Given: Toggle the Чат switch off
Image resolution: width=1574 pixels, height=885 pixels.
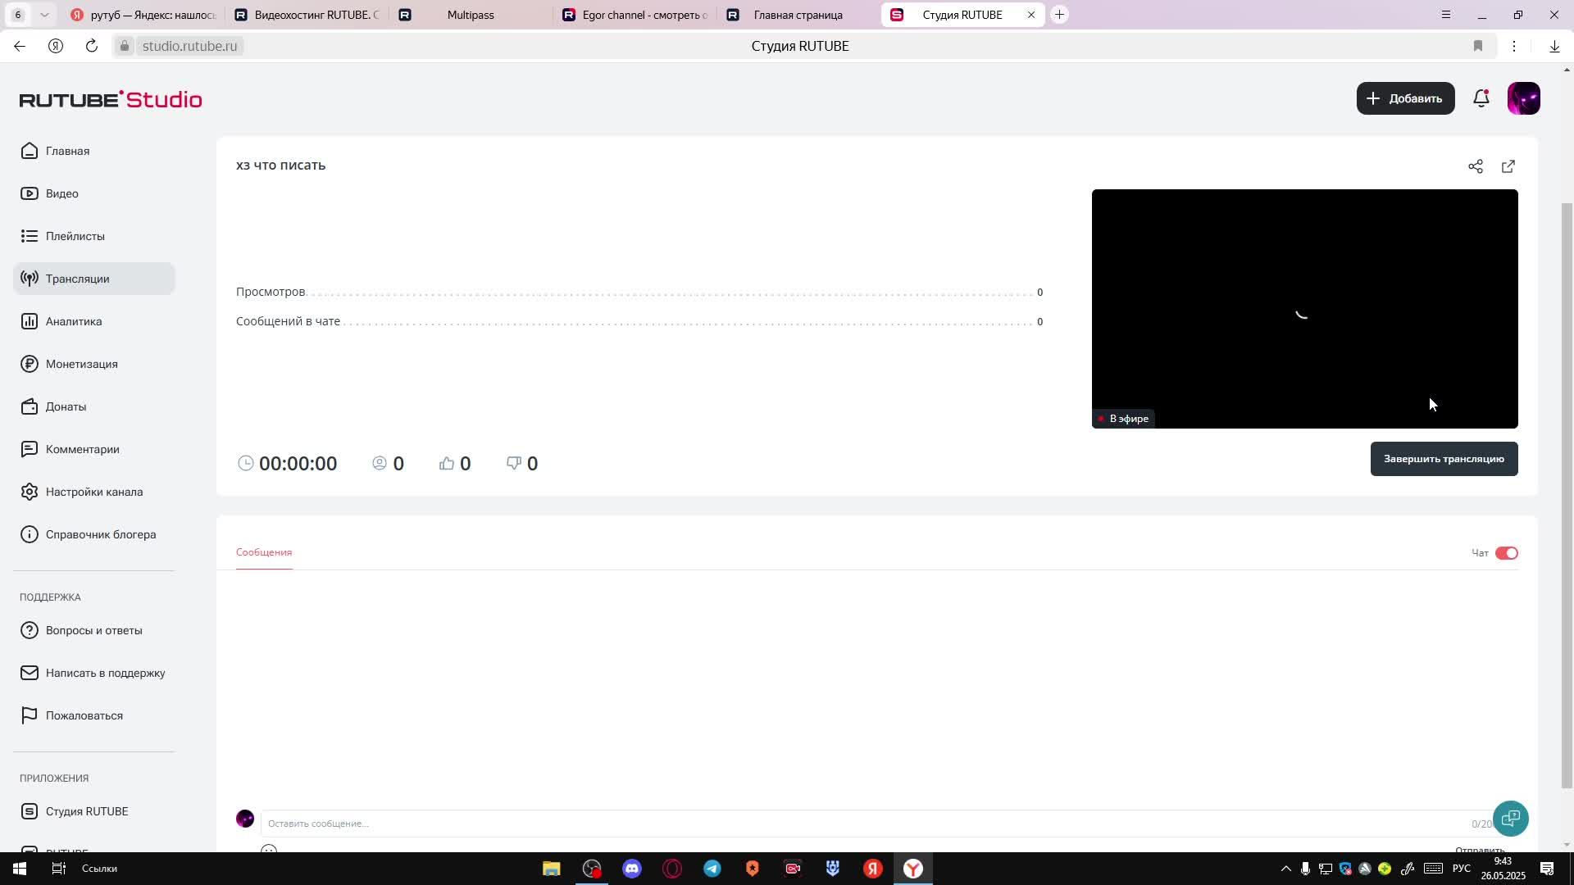Looking at the screenshot, I should (1507, 553).
